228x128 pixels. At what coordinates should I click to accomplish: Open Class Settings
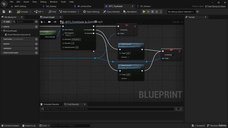click(91, 12)
